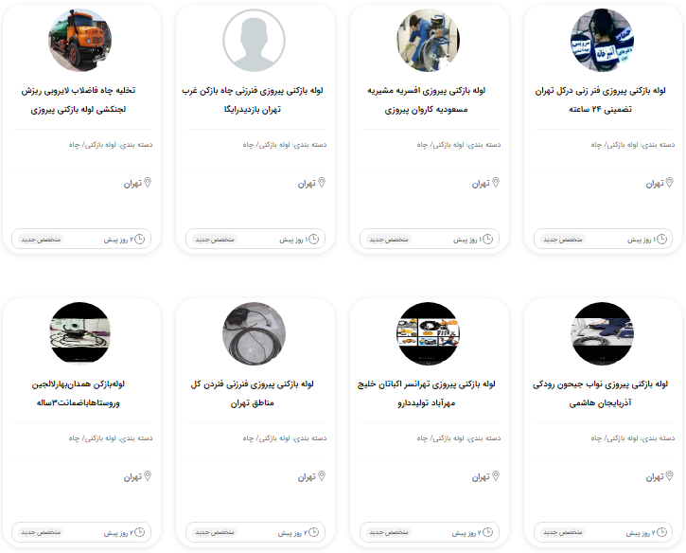
Task: Click متخصص جدید badge on the truck card
Action: (41, 240)
